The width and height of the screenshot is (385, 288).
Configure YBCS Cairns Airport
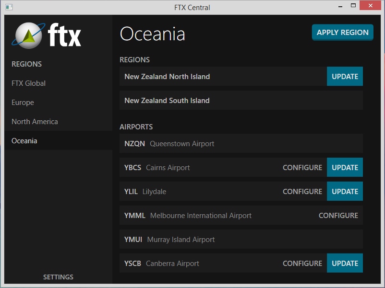(x=302, y=167)
